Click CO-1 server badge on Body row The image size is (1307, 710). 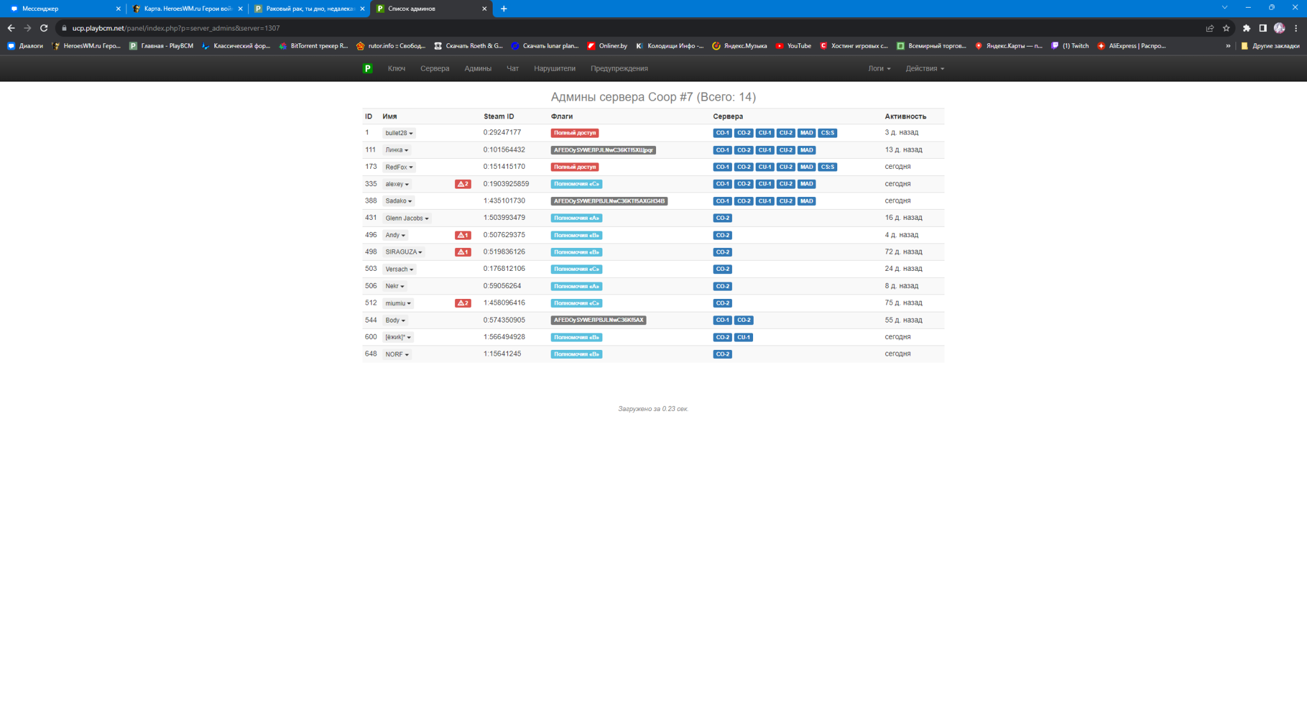point(722,321)
